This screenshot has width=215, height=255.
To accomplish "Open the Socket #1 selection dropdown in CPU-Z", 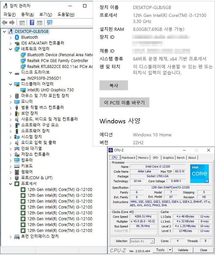I will (x=152, y=241).
